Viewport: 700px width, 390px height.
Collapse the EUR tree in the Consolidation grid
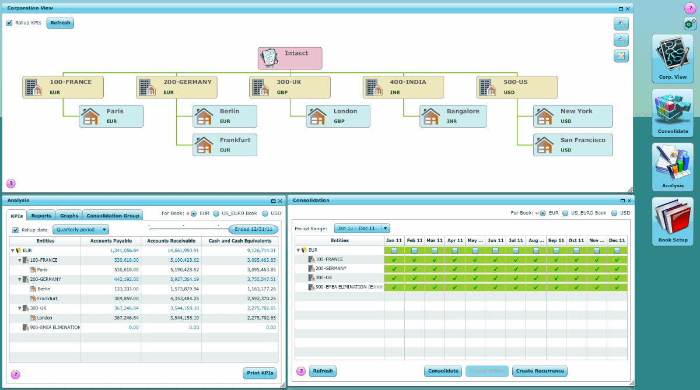point(298,250)
